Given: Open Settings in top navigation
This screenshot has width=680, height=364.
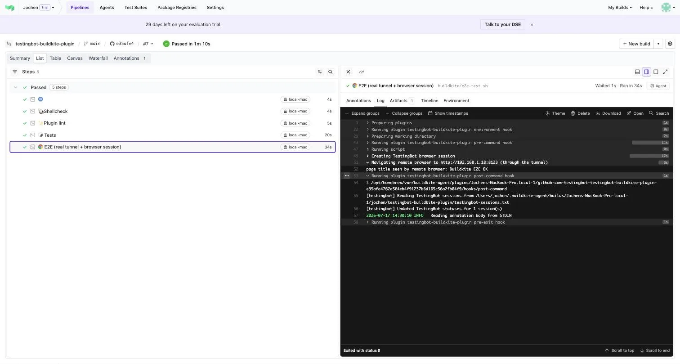Looking at the screenshot, I should 215,8.
